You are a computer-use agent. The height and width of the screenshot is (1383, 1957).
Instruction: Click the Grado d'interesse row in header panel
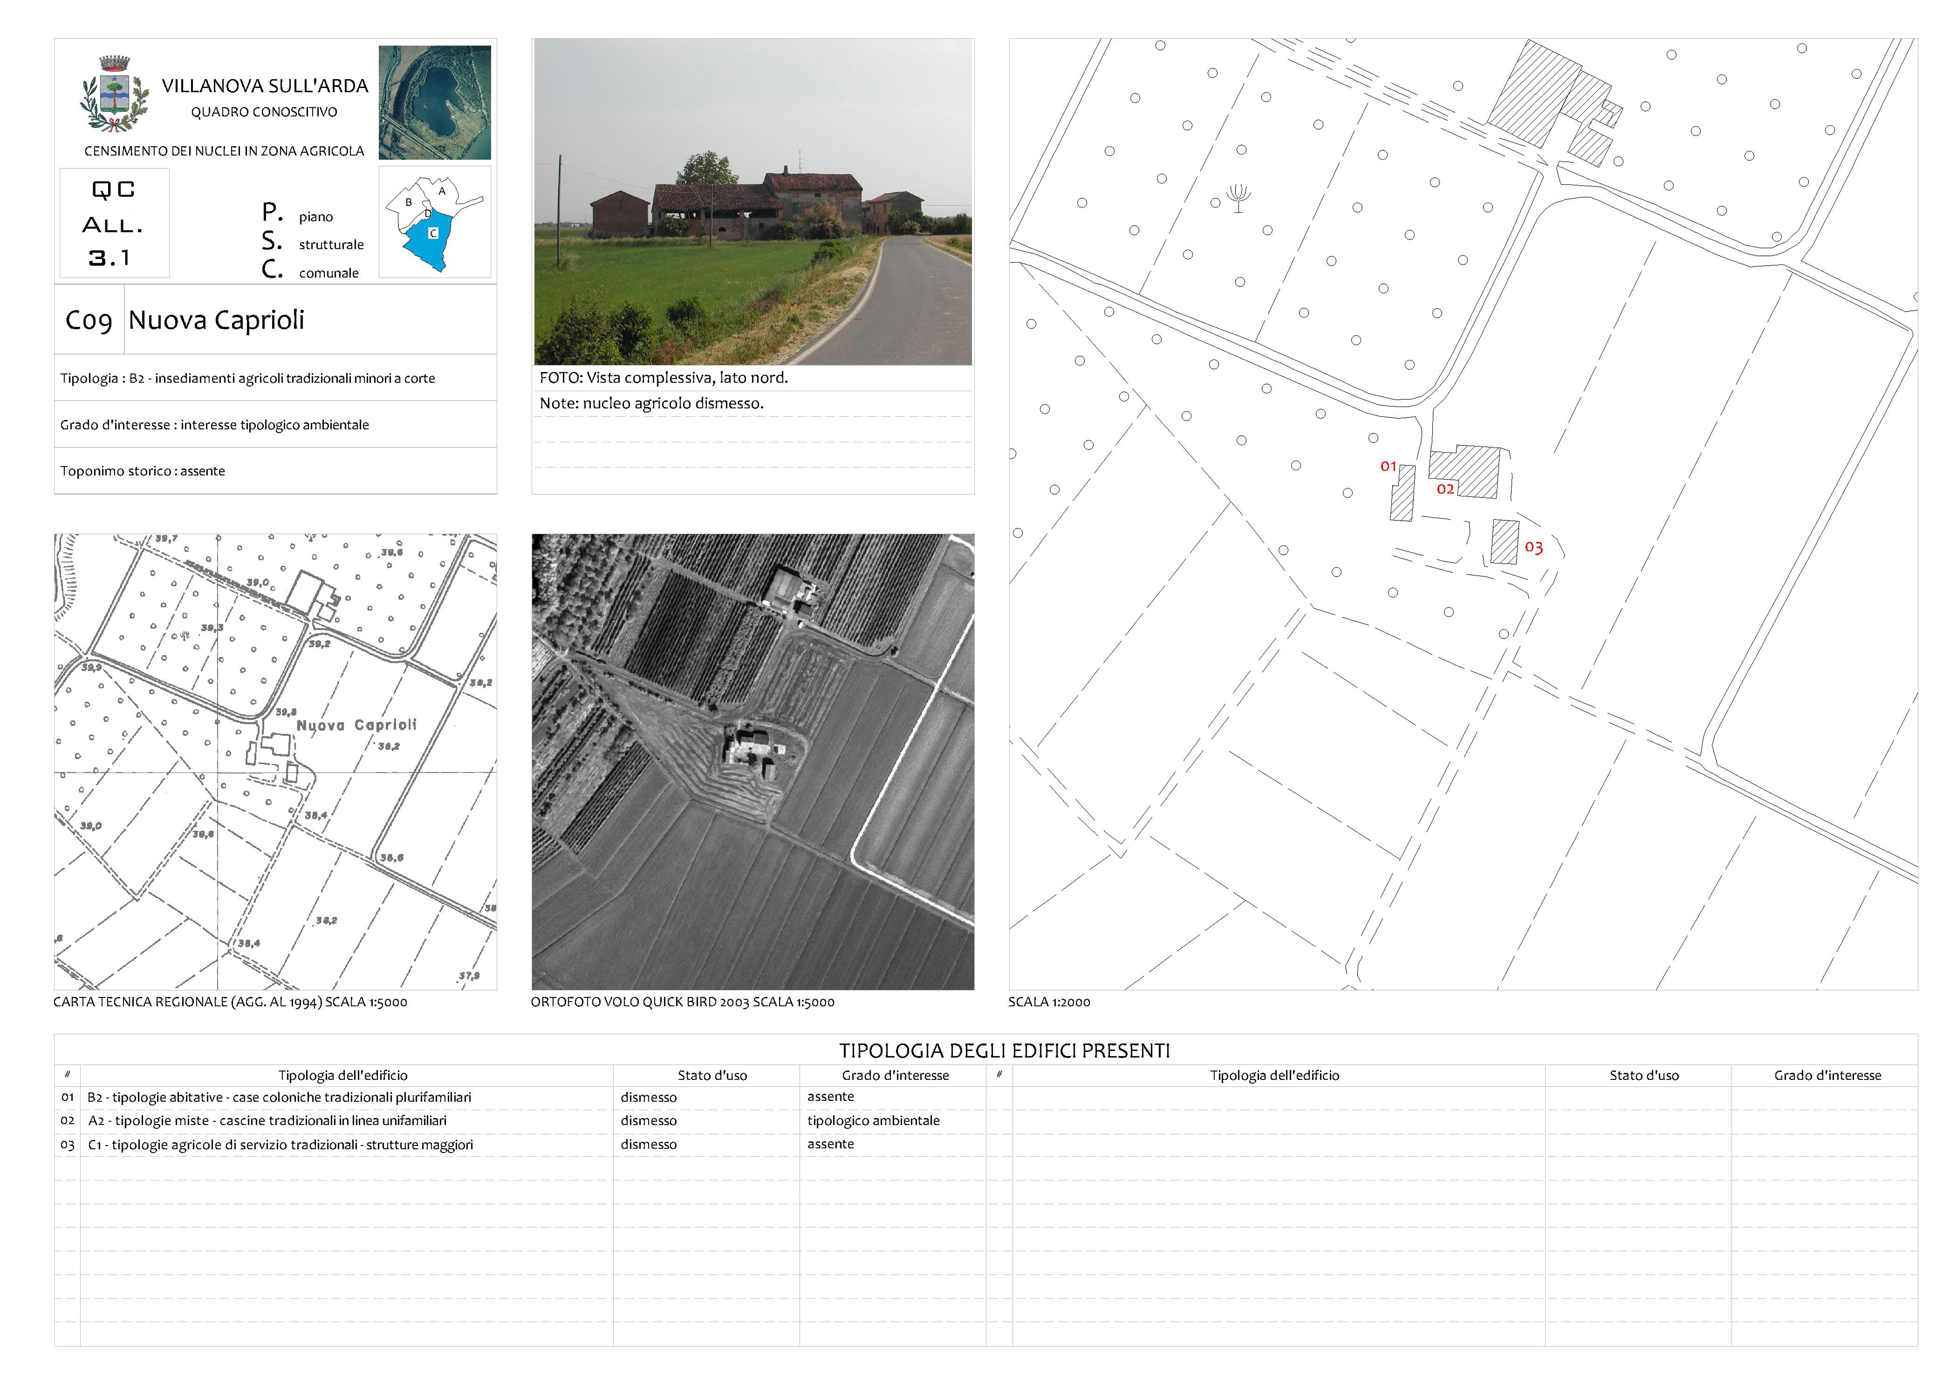coord(275,424)
